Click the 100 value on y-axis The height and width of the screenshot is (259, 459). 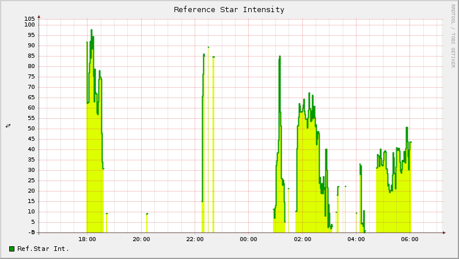pyautogui.click(x=29, y=25)
